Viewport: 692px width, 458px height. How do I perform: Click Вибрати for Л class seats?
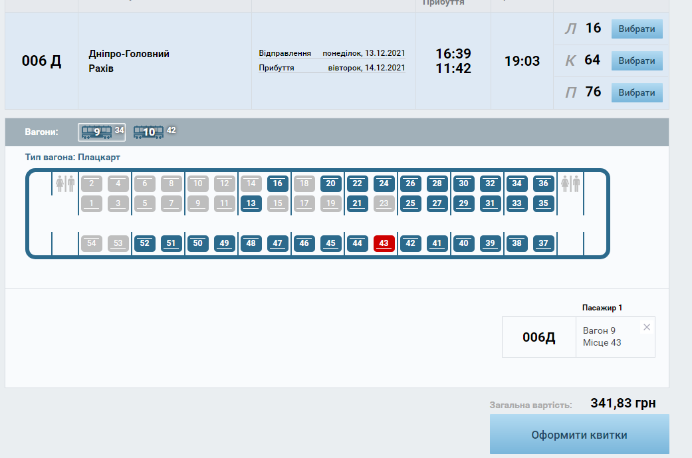pyautogui.click(x=637, y=29)
